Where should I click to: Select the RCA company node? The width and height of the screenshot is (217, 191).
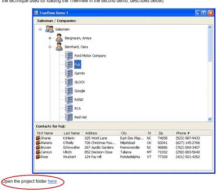(77, 109)
